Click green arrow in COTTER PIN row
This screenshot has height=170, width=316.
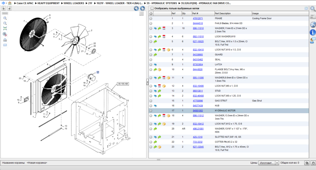[x=155, y=142]
